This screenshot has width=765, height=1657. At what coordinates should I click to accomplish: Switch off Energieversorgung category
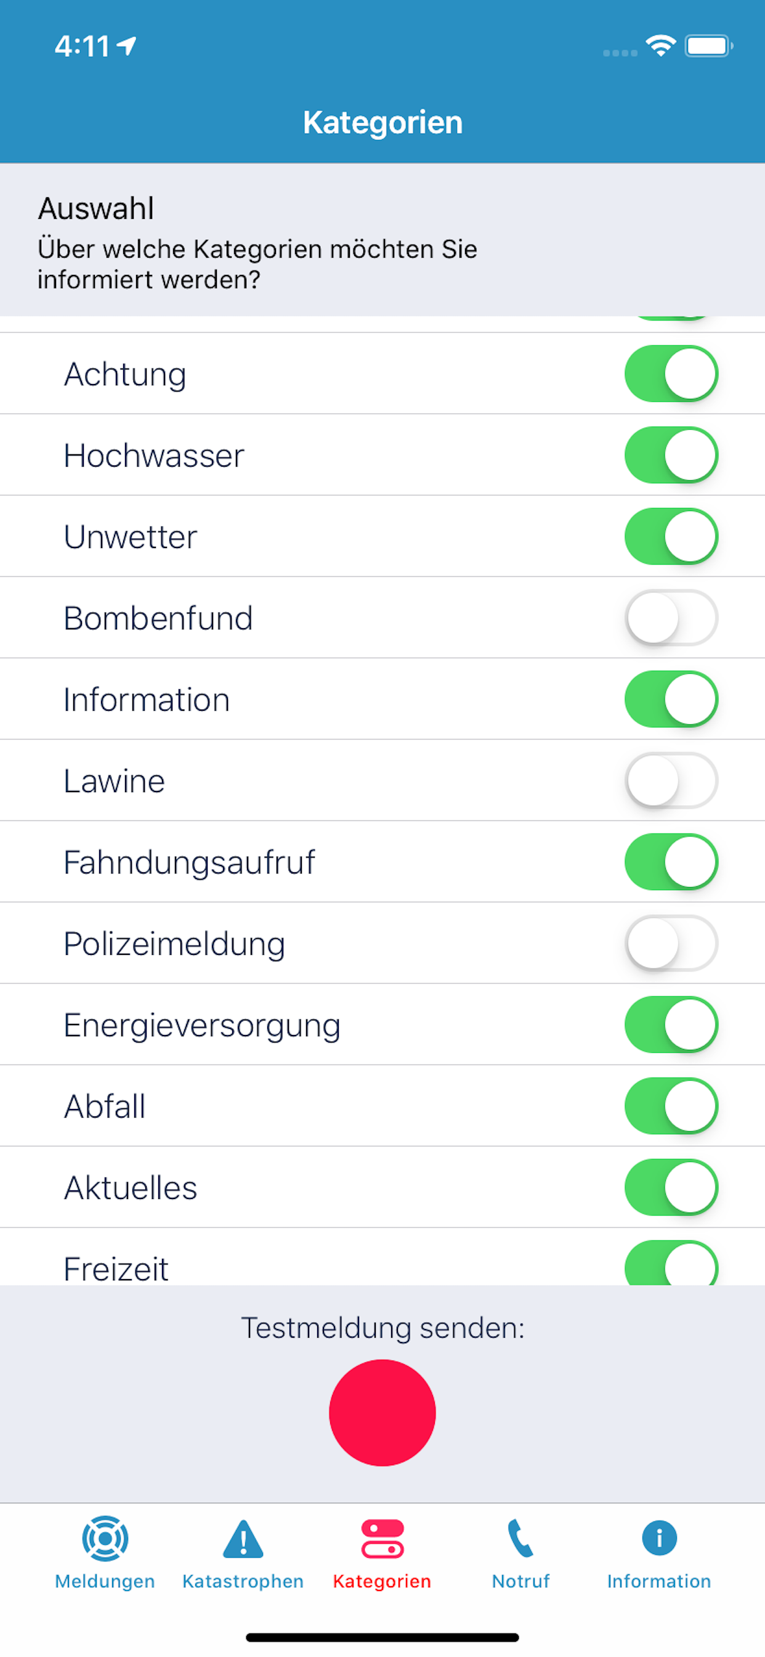pos(671,1025)
